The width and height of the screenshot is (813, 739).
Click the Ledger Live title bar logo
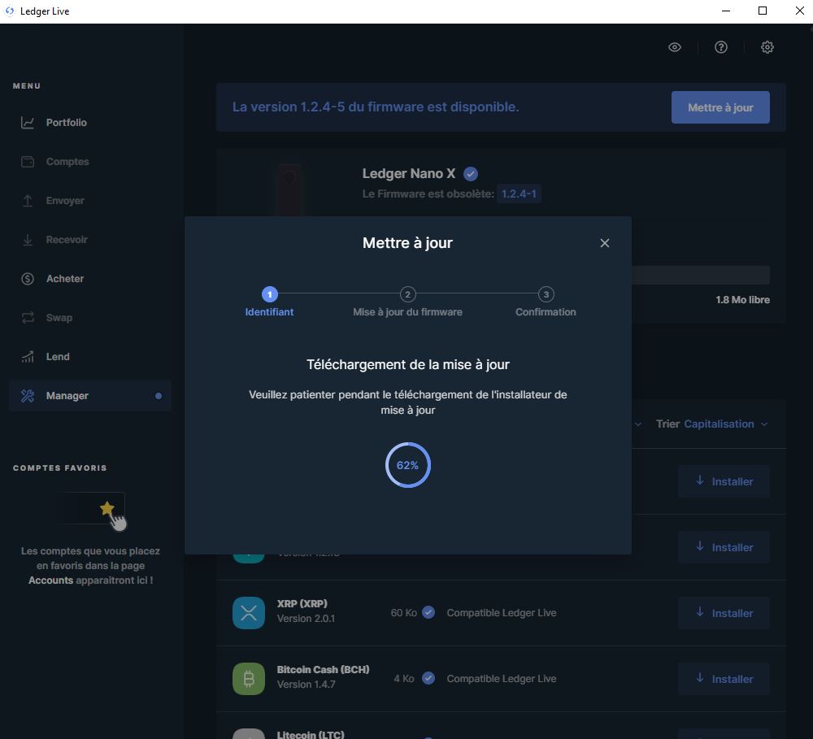pos(9,11)
